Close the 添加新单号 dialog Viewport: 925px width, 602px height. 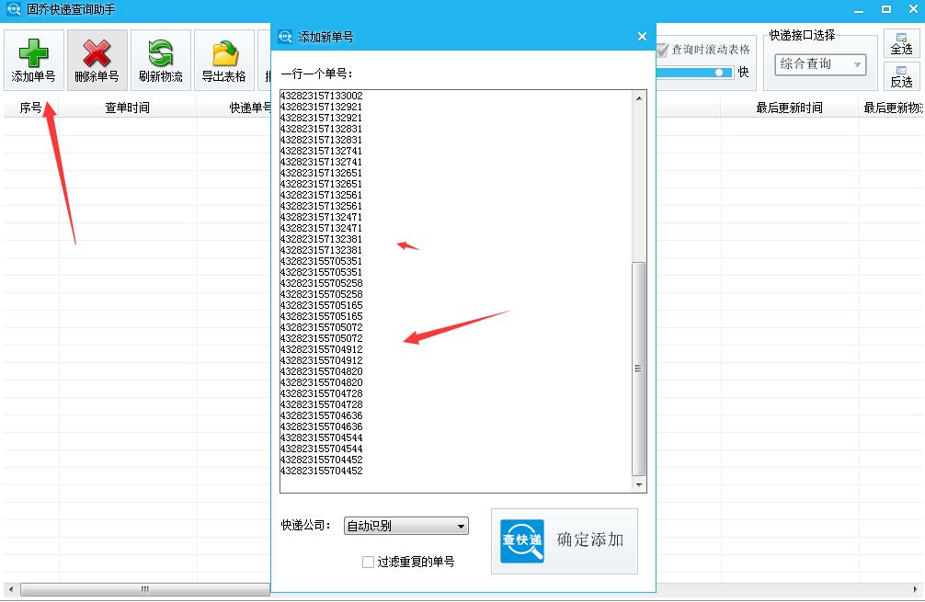[x=642, y=36]
